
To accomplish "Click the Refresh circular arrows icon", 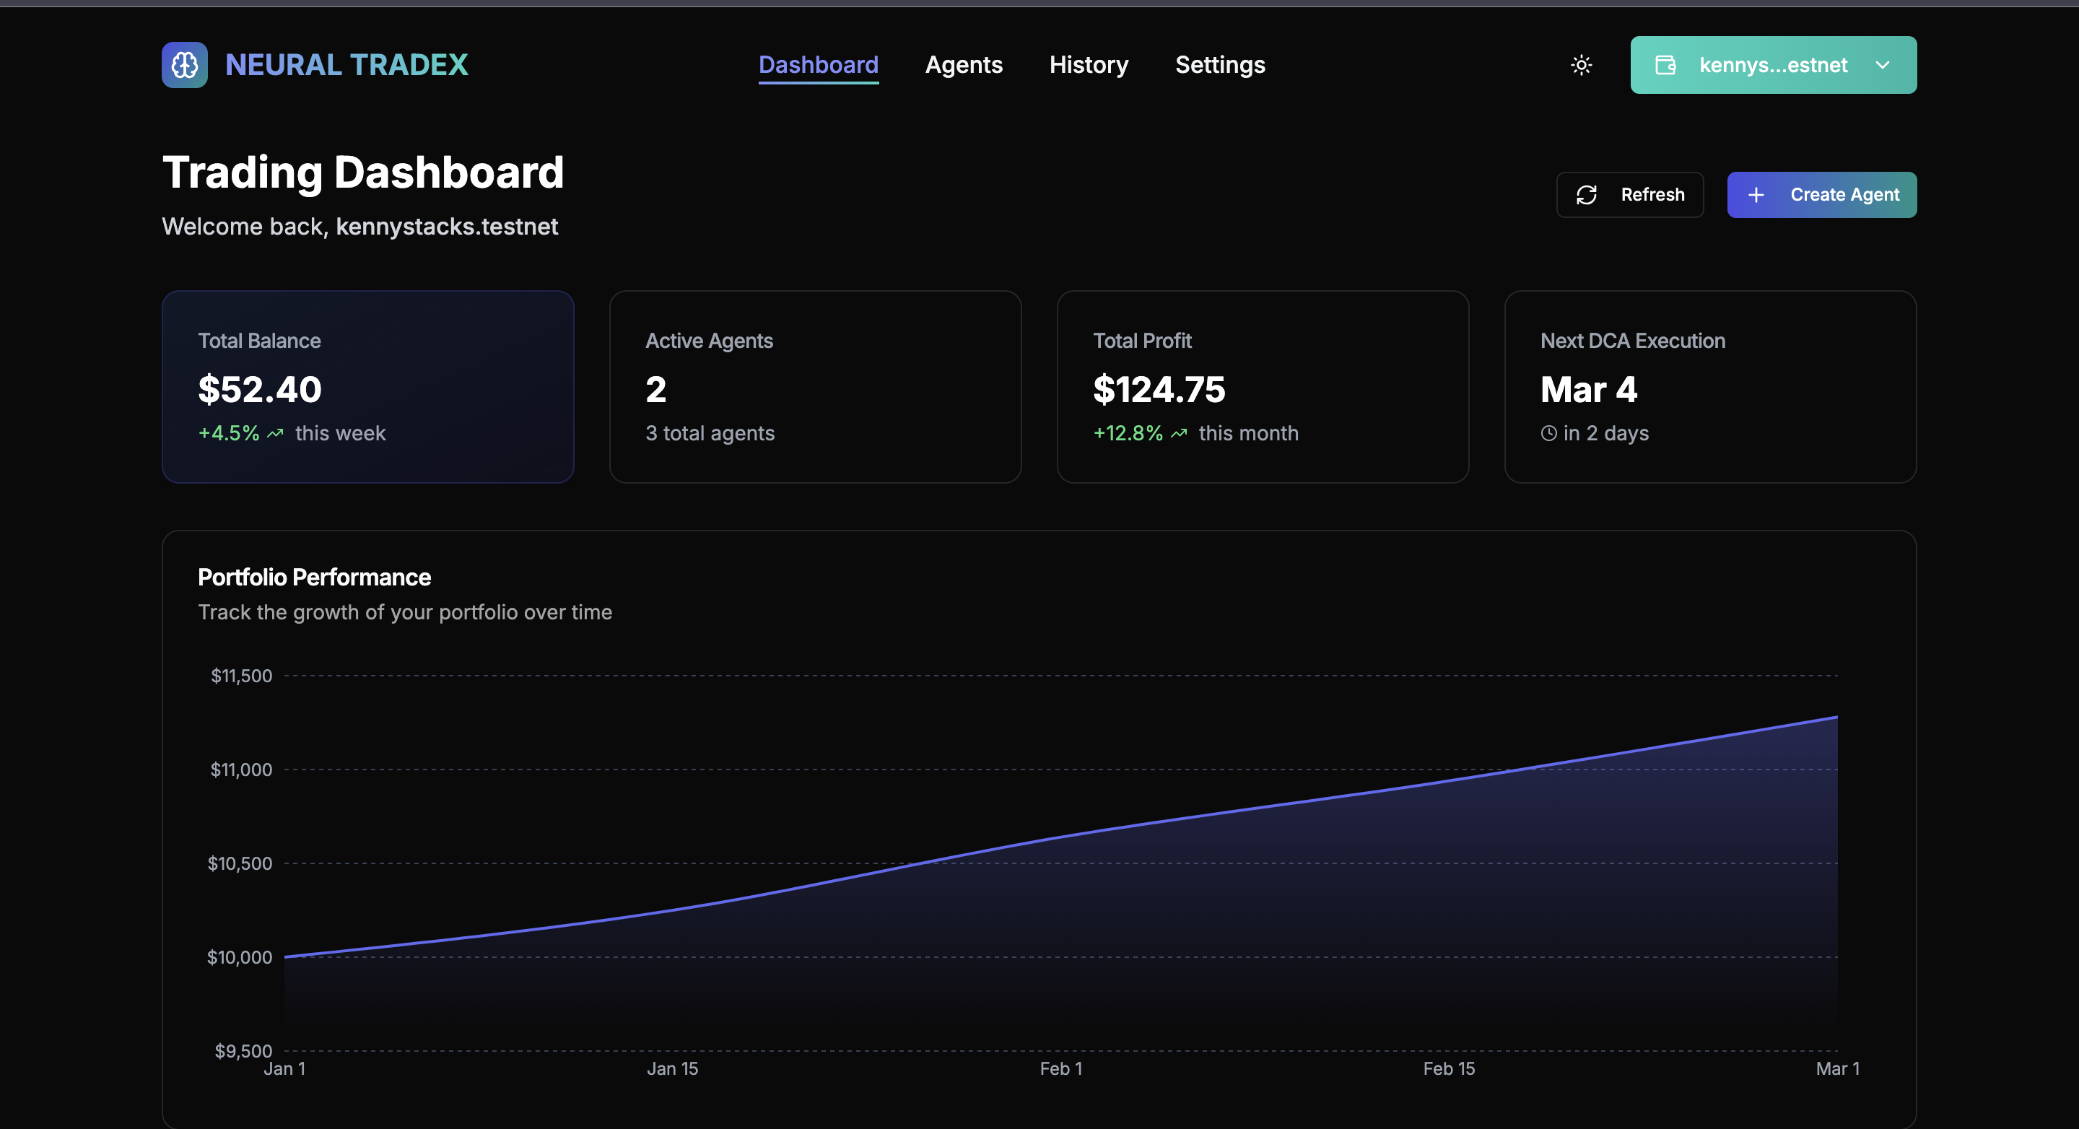I will 1586,194.
